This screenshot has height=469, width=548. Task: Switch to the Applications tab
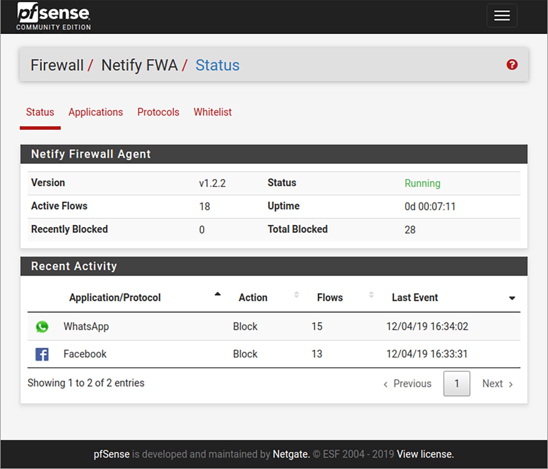(96, 112)
